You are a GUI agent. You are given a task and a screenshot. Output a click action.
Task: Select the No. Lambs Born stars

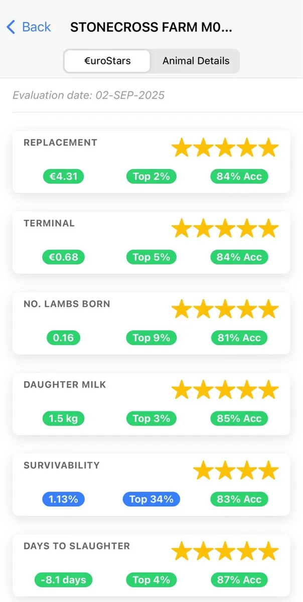(x=225, y=310)
